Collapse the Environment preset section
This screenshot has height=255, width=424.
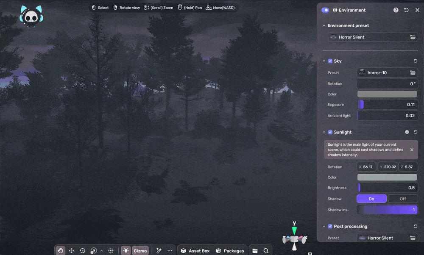pos(324,26)
